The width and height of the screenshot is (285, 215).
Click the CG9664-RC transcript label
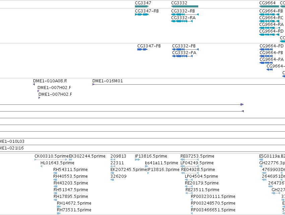[271, 18]
